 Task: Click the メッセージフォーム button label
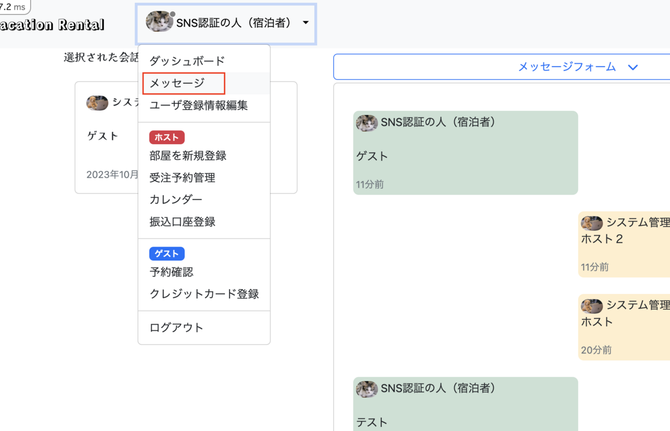click(567, 67)
